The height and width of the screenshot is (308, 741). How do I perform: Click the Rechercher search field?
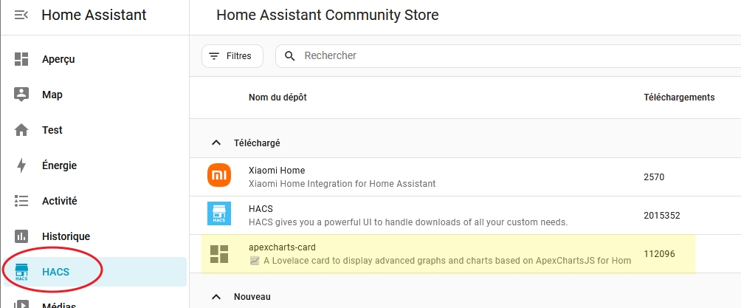click(509, 56)
